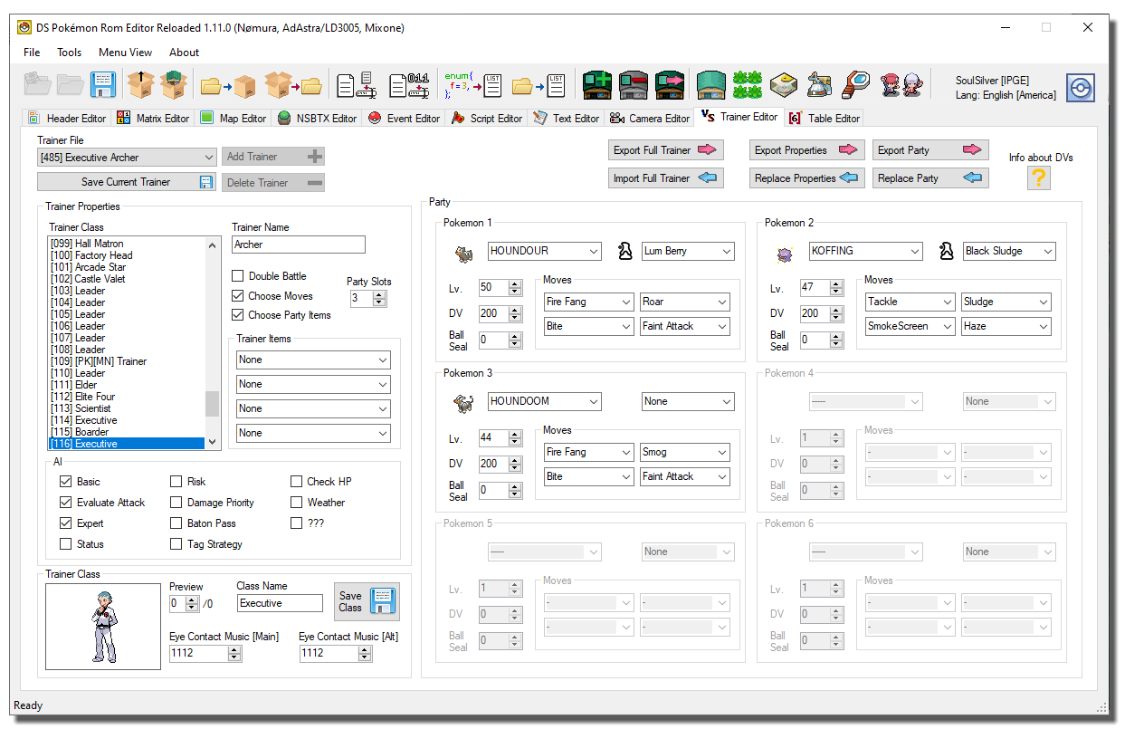Screen dimensions: 1125x729
Task: Click the building with red minus icon
Action: tap(634, 85)
